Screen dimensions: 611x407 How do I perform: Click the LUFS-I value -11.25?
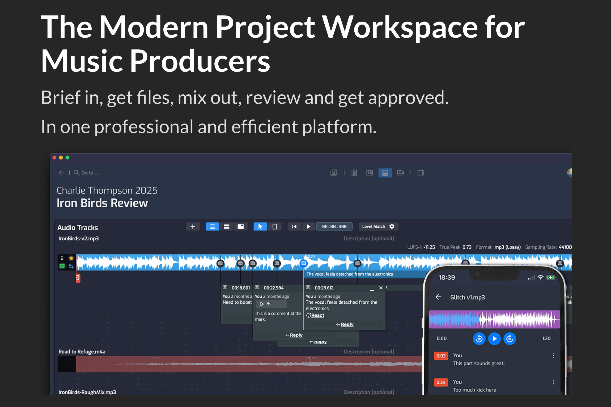pos(429,247)
